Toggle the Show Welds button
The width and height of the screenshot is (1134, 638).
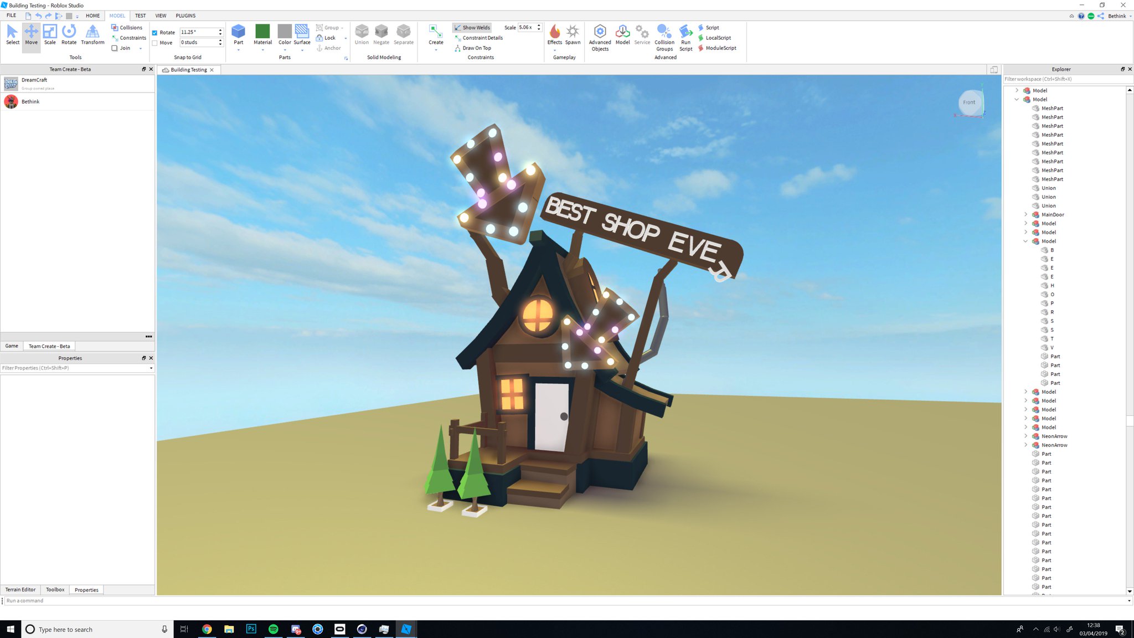click(472, 27)
